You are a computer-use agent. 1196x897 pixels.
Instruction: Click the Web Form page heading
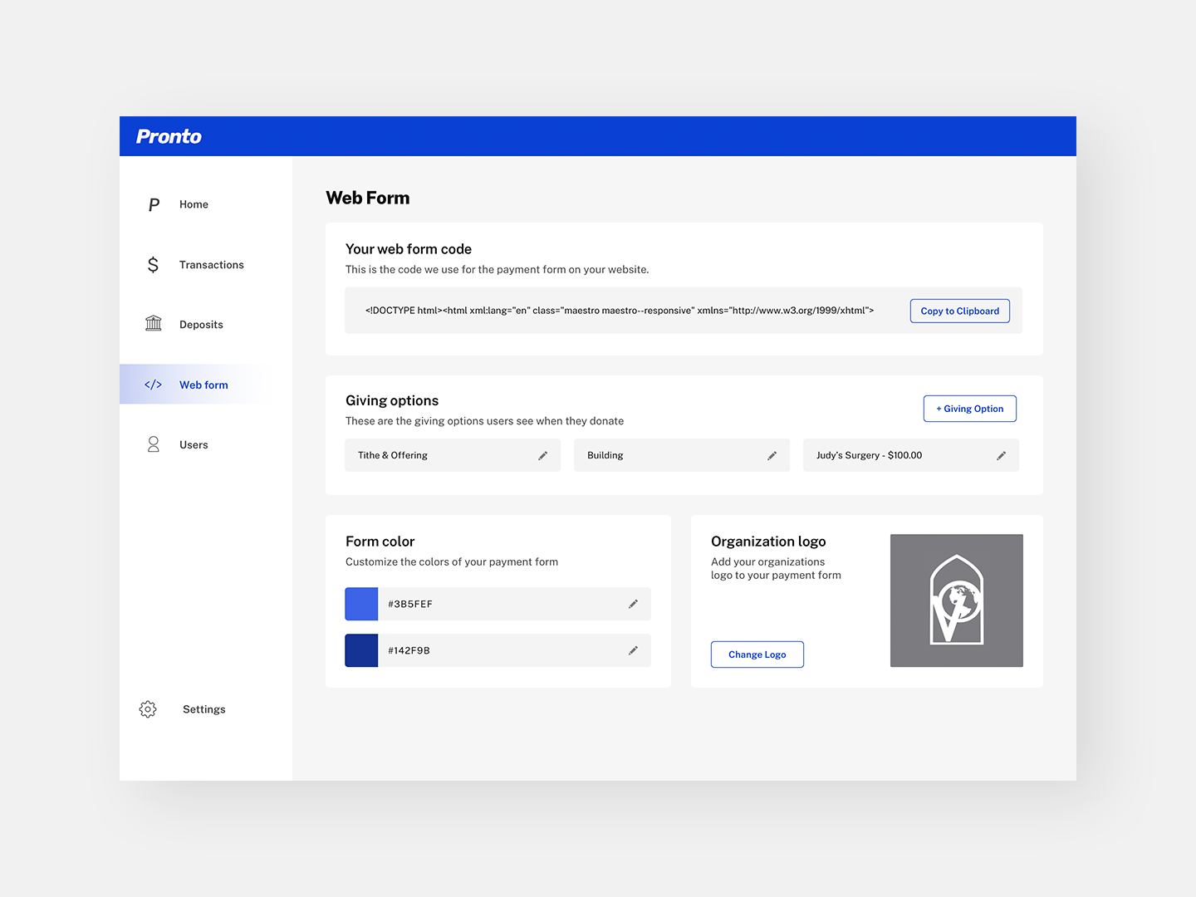click(368, 198)
